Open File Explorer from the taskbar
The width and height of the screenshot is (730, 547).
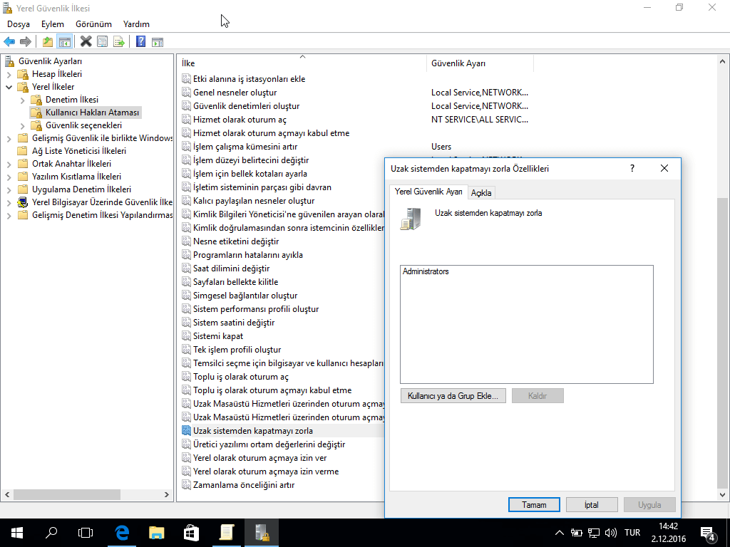tap(157, 532)
